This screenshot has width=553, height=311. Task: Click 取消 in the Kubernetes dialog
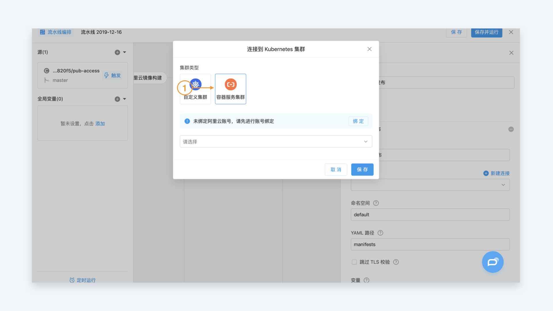[336, 170]
